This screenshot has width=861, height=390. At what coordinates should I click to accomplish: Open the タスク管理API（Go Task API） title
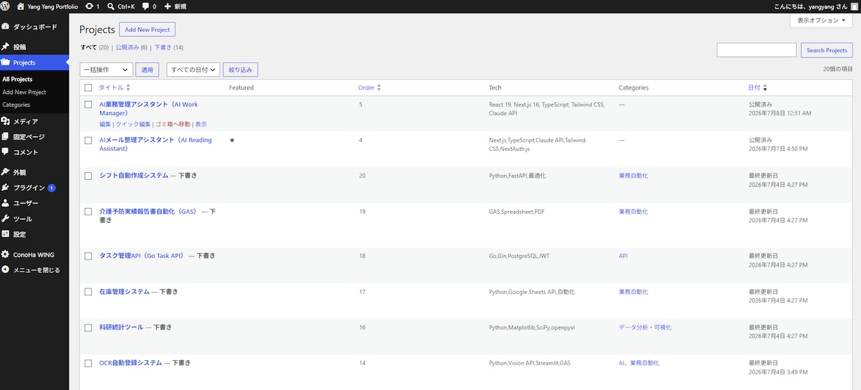pos(142,256)
